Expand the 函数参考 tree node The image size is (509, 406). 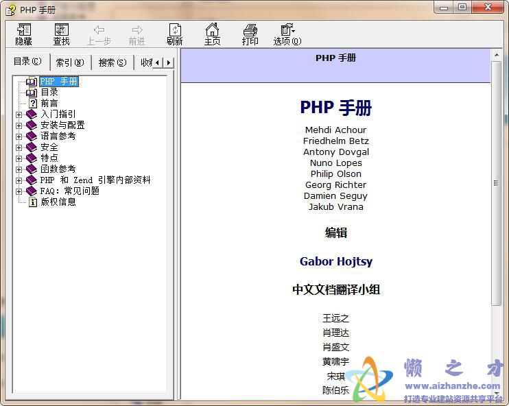click(x=19, y=169)
